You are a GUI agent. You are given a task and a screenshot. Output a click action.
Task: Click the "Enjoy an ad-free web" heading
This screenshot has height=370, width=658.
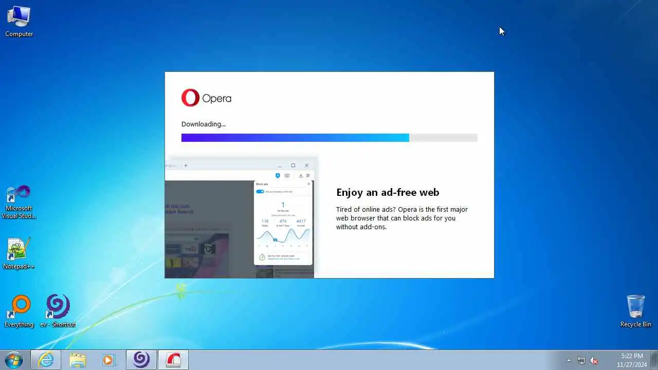pyautogui.click(x=388, y=192)
